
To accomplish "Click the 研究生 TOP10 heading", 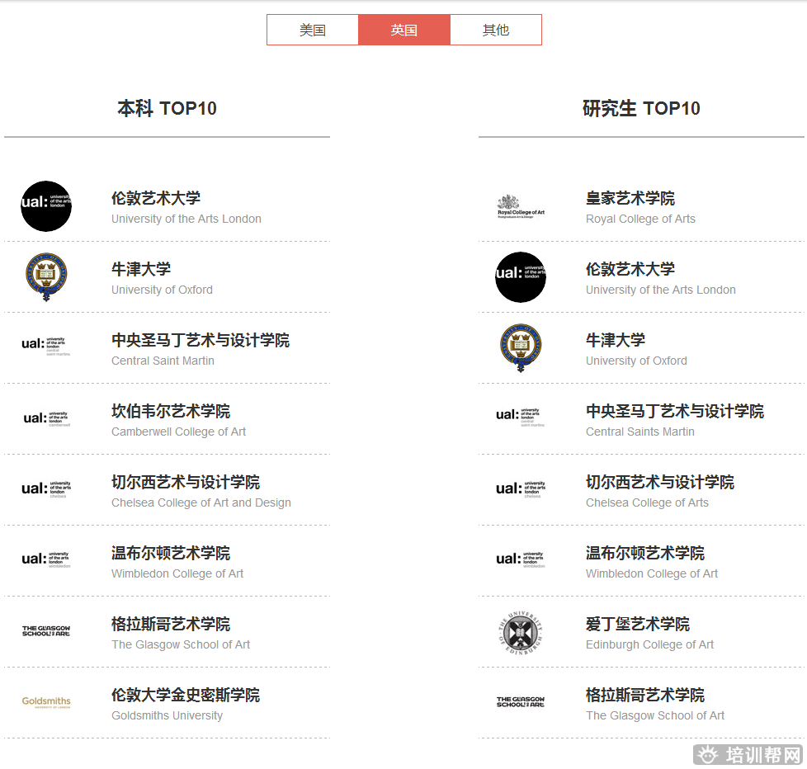I will coord(641,108).
